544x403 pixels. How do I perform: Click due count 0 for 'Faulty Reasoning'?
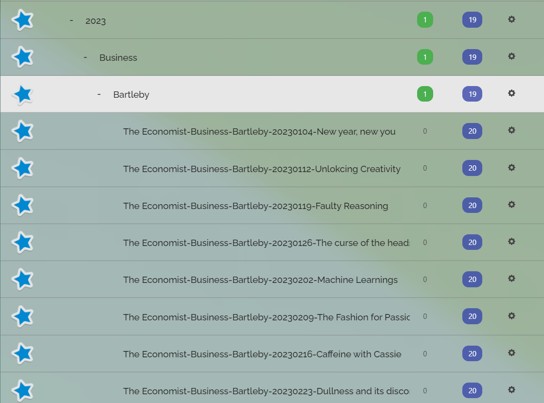click(x=425, y=205)
